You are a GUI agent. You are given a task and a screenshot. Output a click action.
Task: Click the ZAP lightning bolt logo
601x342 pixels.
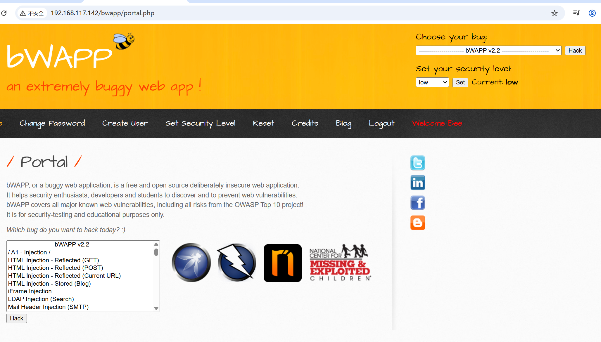click(236, 263)
